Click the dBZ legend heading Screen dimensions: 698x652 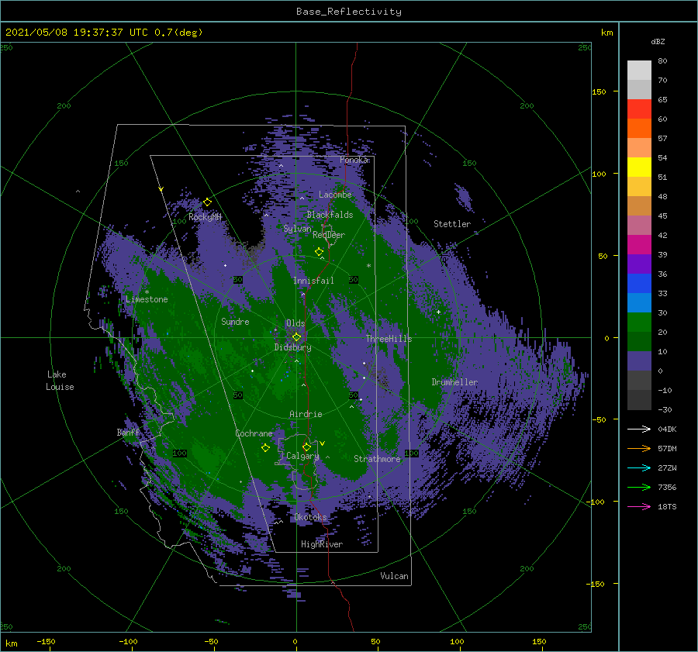point(658,41)
